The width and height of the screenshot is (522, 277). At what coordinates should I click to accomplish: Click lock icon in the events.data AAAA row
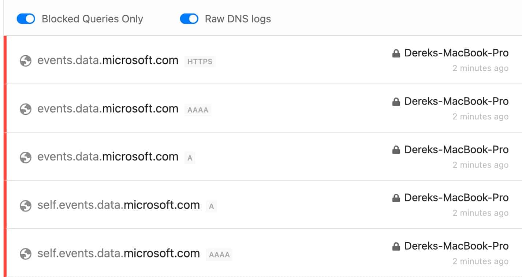pos(396,102)
